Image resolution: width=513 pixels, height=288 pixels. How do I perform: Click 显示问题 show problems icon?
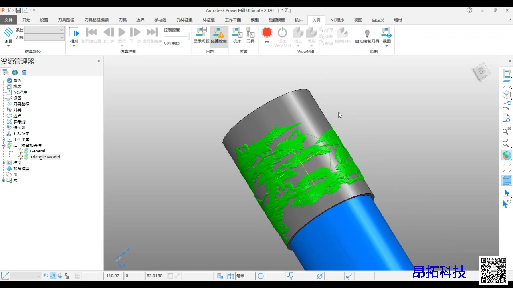pyautogui.click(x=201, y=36)
